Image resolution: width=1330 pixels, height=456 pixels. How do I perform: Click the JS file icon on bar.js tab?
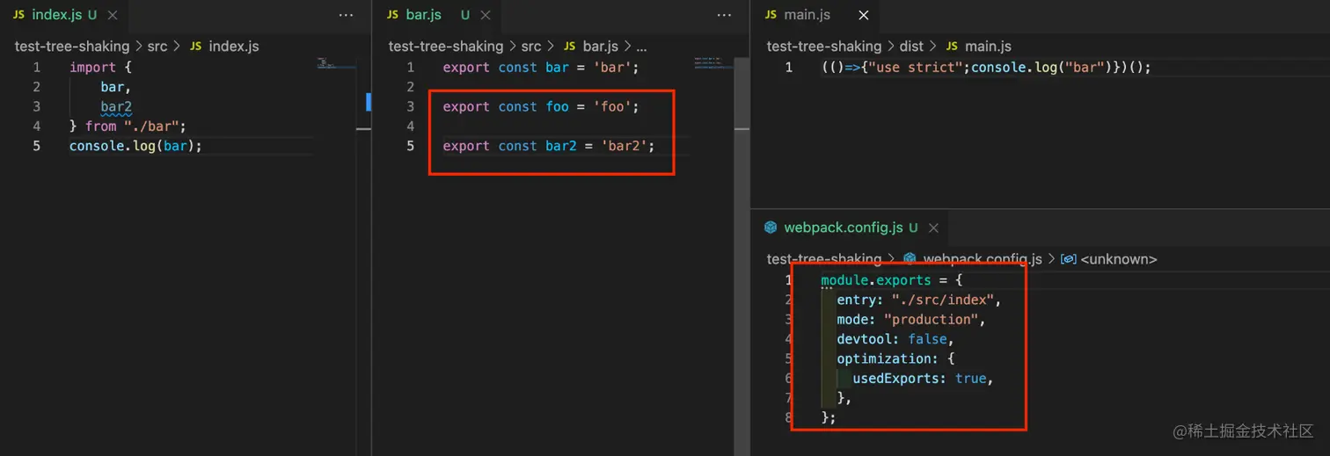(x=393, y=15)
